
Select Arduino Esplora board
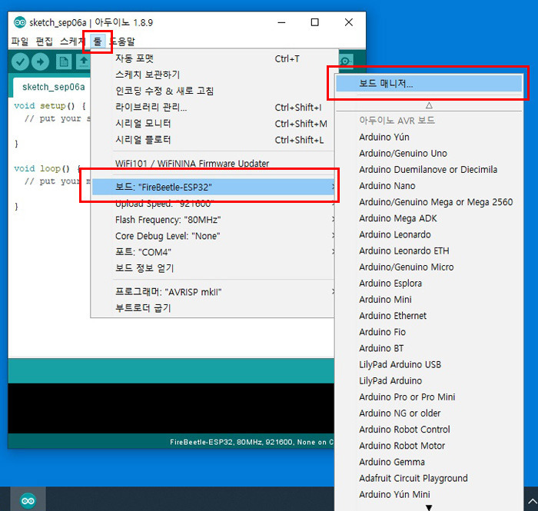coord(429,284)
